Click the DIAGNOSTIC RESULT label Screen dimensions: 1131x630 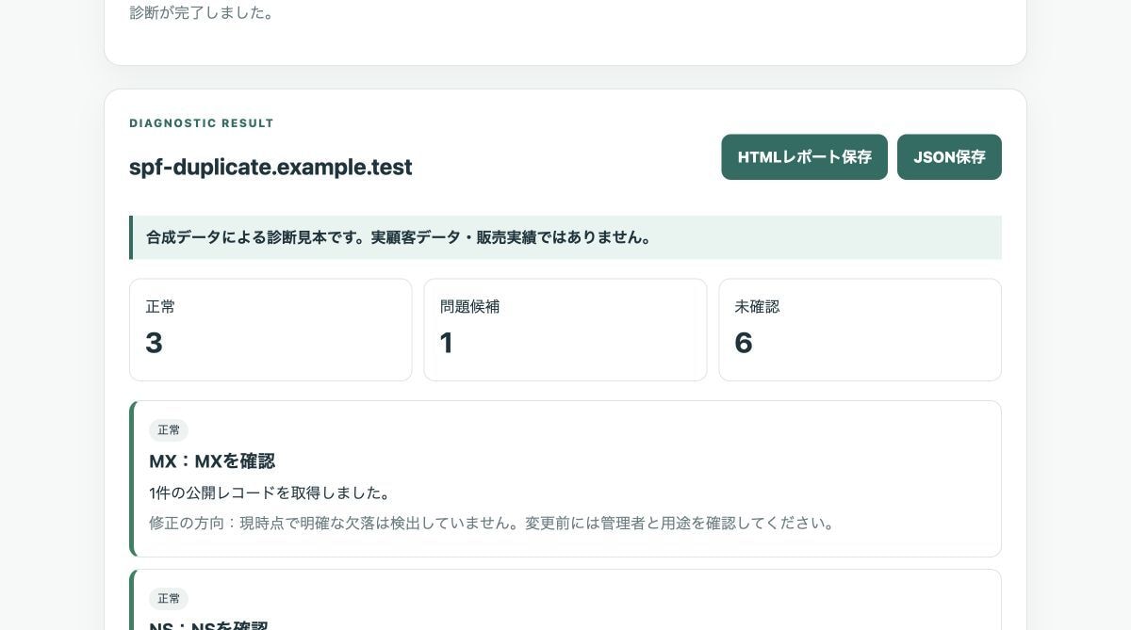[202, 123]
